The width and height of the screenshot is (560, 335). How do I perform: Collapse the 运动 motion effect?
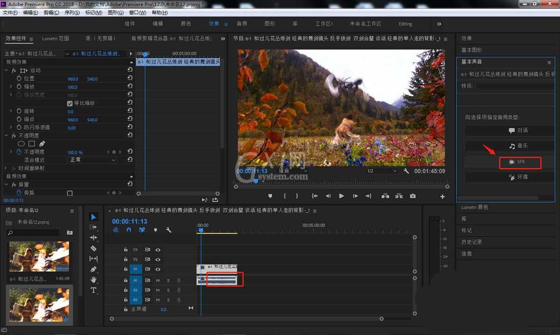pyautogui.click(x=7, y=70)
